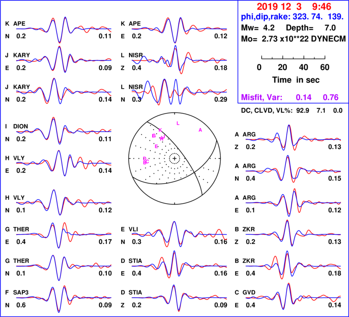This screenshot has width=349, height=317.
Task: Click the 'Time in sec' axis label
Action: (296, 80)
